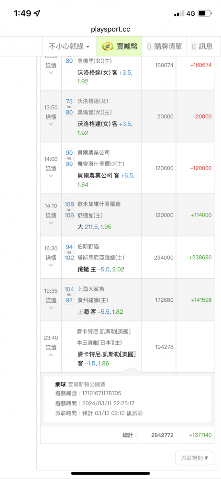Click the 94 vs 102 score box
This screenshot has width=221, height=479.
point(69,252)
